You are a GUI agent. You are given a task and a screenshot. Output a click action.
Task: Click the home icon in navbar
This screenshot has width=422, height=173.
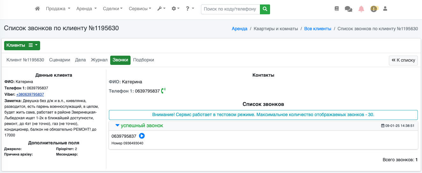[x=37, y=9]
